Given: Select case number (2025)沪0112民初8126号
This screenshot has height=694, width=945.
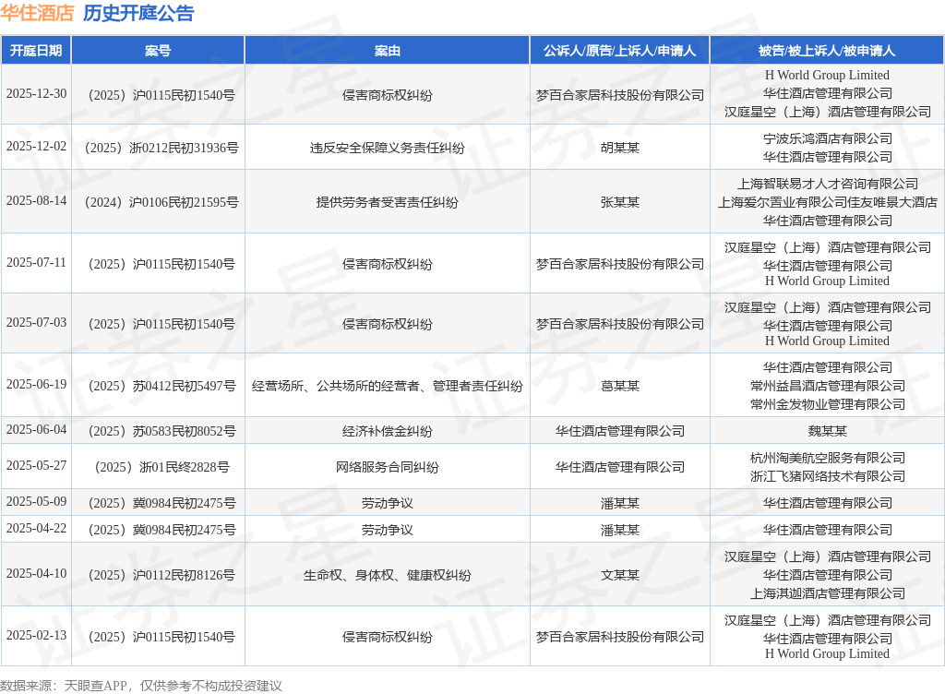Looking at the screenshot, I should coord(161,575).
